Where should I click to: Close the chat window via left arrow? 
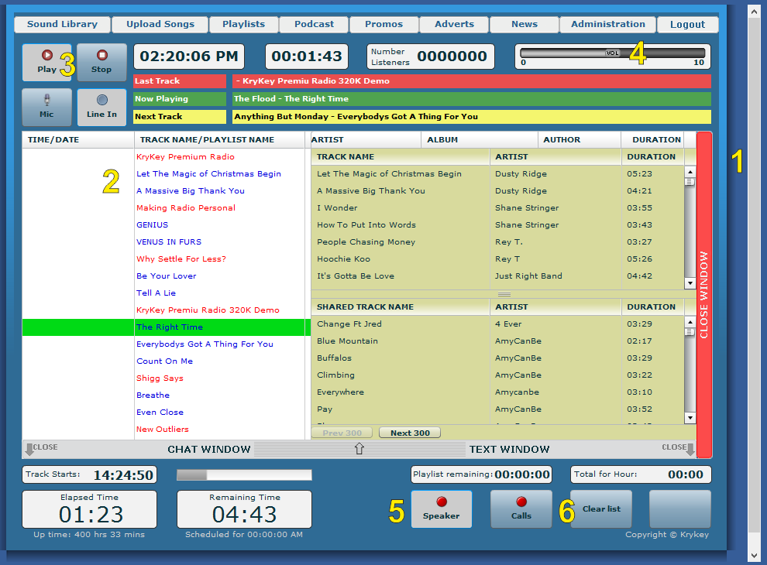pos(30,449)
